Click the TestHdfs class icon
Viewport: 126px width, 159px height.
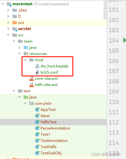[x=37, y=147]
